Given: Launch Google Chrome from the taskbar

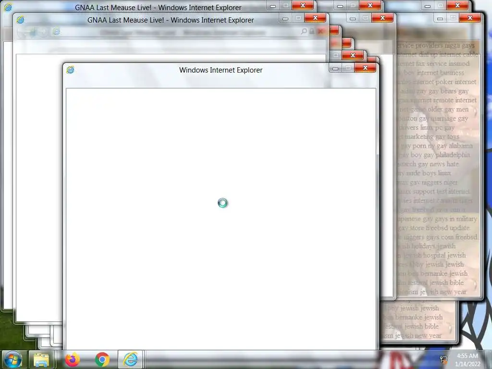Looking at the screenshot, I should click(102, 359).
